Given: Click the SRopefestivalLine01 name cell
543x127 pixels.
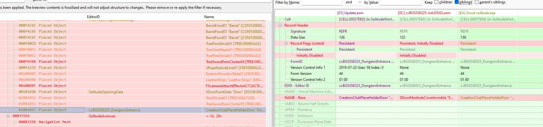Looking at the screenshot, I should click(234, 68).
